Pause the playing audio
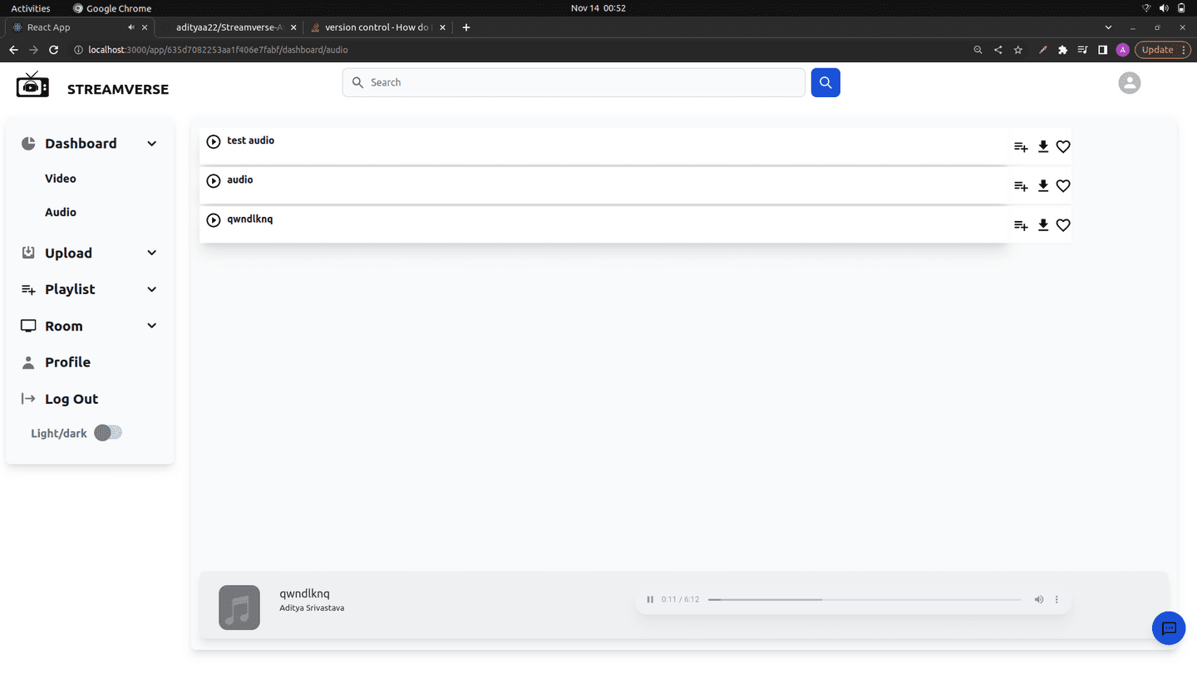Image resolution: width=1197 pixels, height=673 pixels. tap(650, 599)
